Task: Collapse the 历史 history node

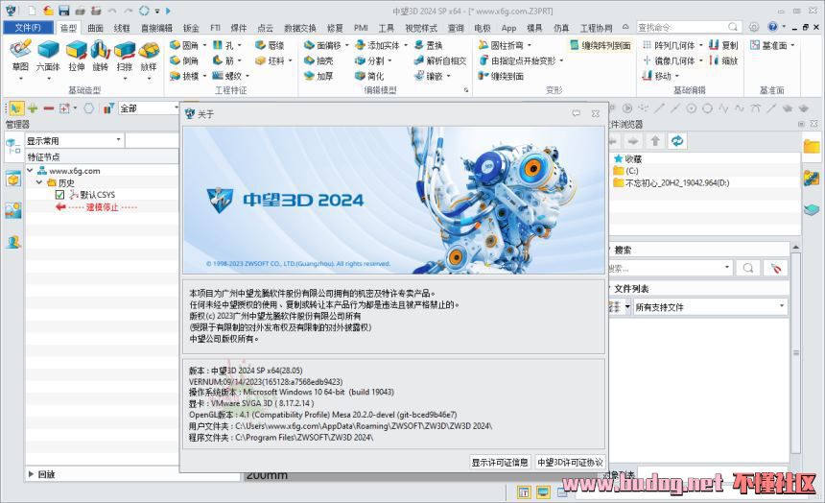Action: click(x=39, y=182)
